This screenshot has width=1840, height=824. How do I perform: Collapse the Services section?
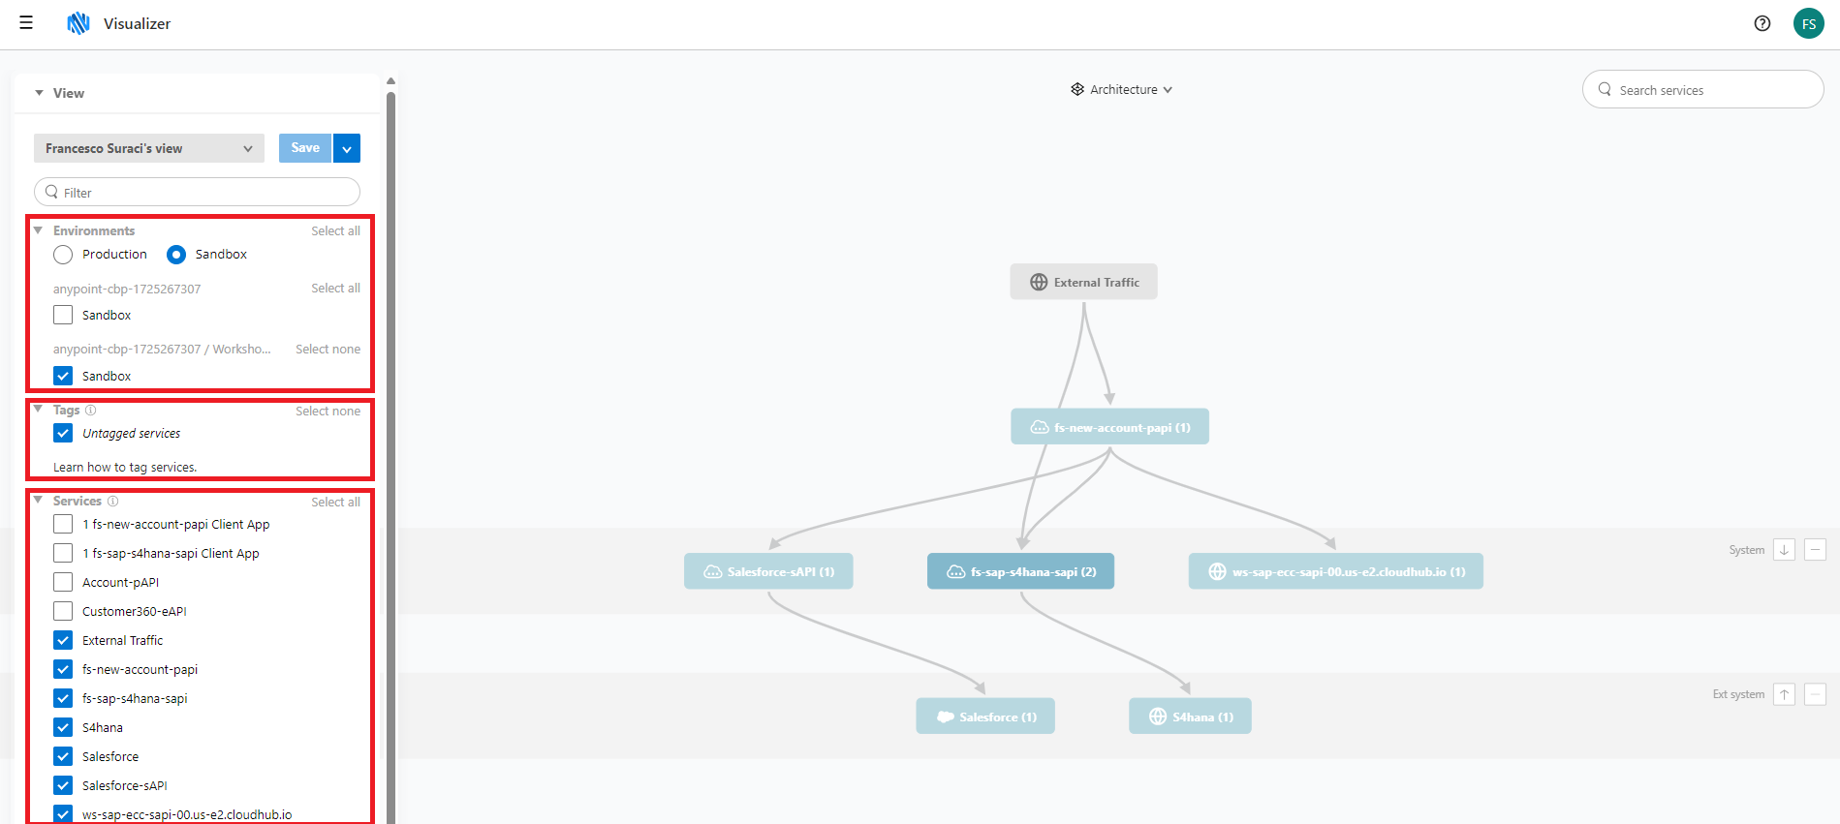click(38, 501)
